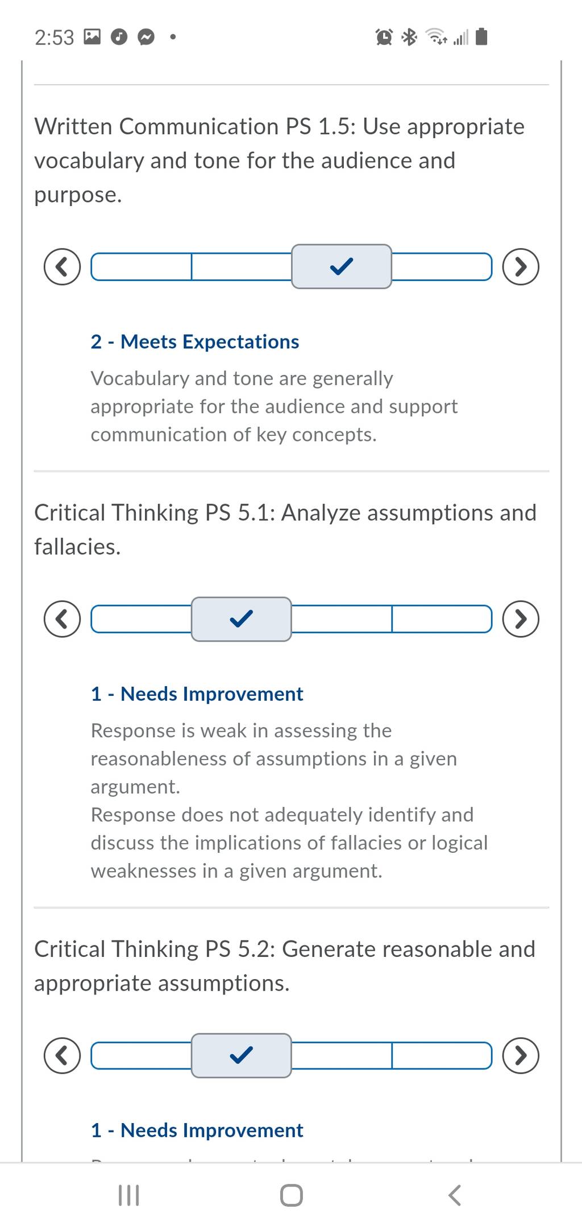
Task: Select the checked Needs Improvement level for PS 5.2
Action: coord(242,1055)
